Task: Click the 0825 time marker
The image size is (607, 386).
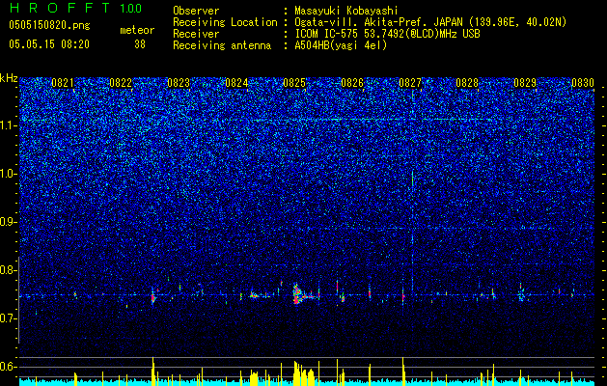Action: point(294,83)
